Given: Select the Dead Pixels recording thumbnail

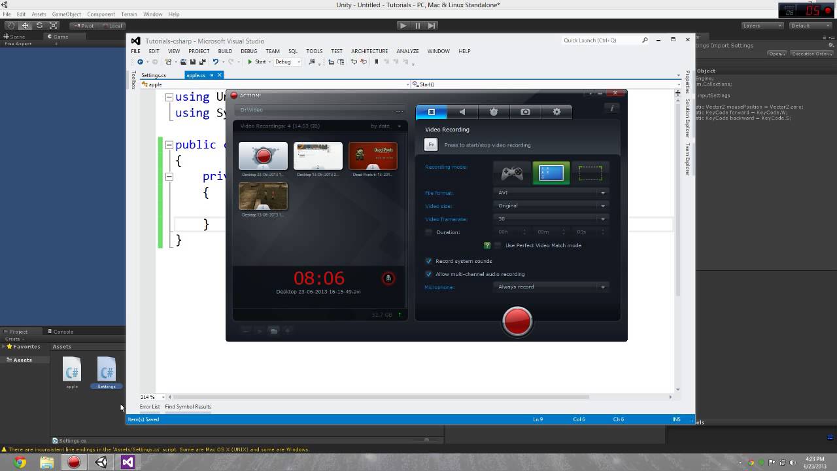Looking at the screenshot, I should [373, 156].
